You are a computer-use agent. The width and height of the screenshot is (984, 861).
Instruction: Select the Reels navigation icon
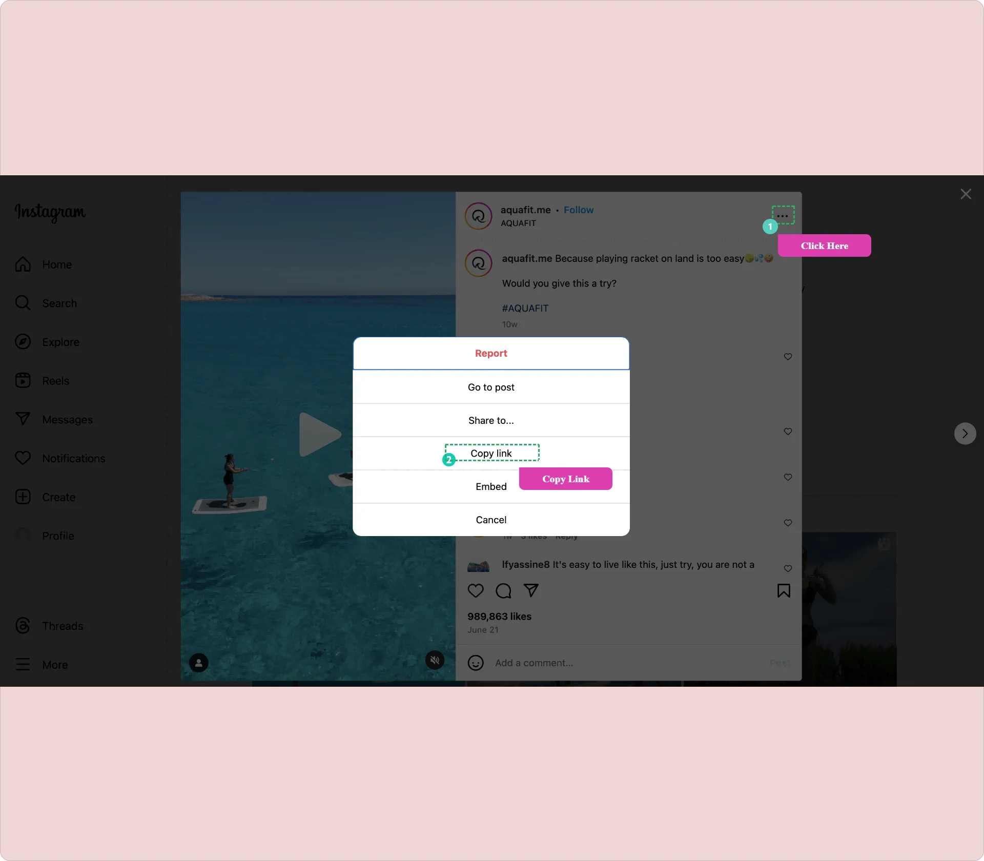[23, 380]
